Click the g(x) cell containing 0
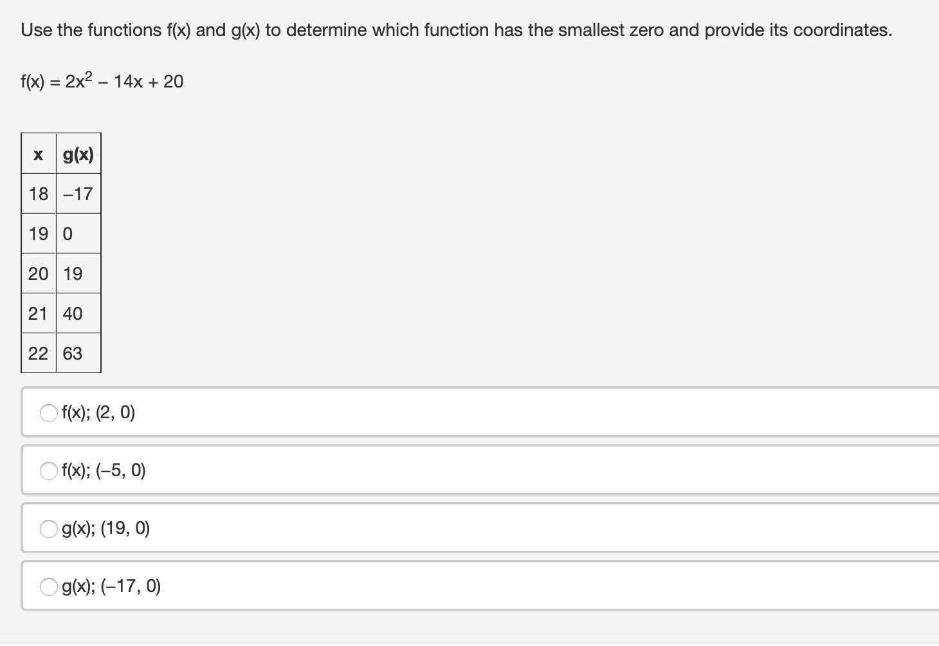This screenshot has width=939, height=646. 78,234
